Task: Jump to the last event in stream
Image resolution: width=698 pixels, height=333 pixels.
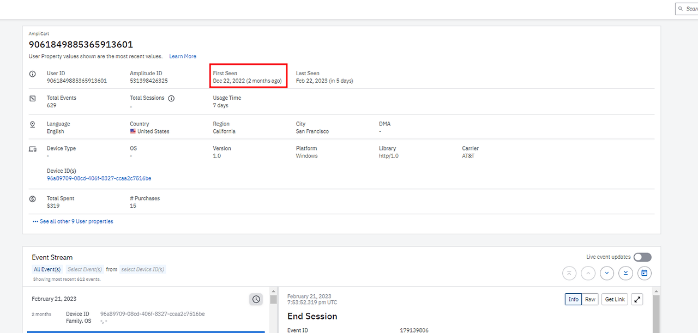Action: [625, 273]
